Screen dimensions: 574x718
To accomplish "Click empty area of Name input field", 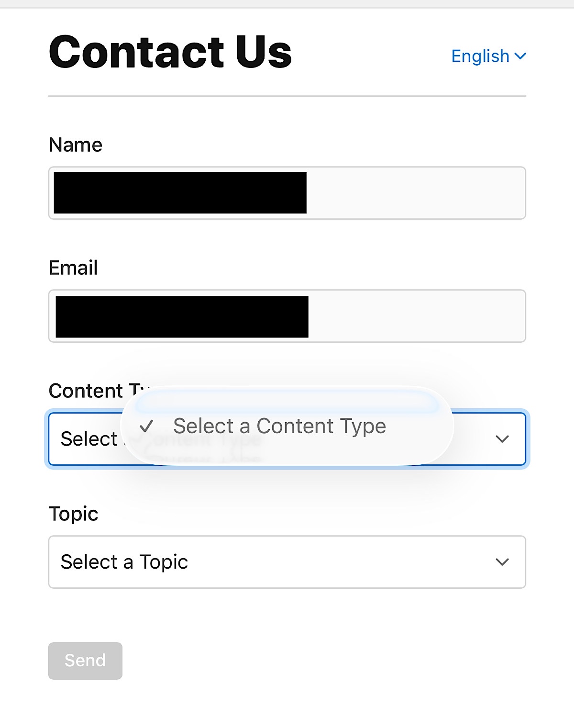I will (415, 193).
